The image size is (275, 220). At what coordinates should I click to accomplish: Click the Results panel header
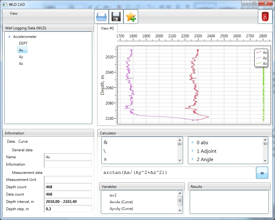(229, 186)
